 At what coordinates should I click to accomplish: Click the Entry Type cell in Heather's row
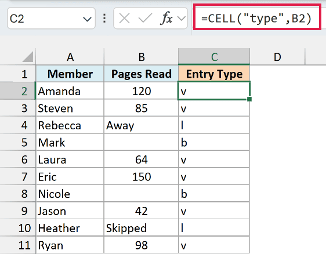tap(214, 228)
